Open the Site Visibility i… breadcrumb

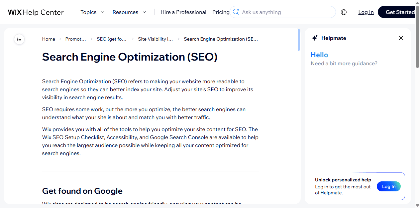[156, 39]
